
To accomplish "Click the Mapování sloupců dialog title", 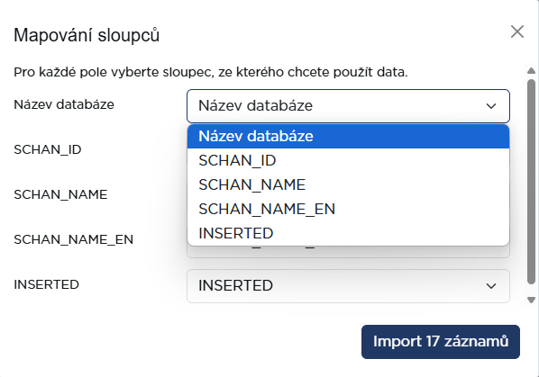I will pyautogui.click(x=87, y=36).
